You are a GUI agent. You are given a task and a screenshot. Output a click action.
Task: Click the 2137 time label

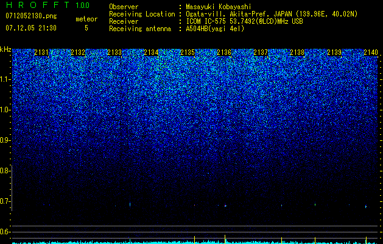click(x=261, y=52)
